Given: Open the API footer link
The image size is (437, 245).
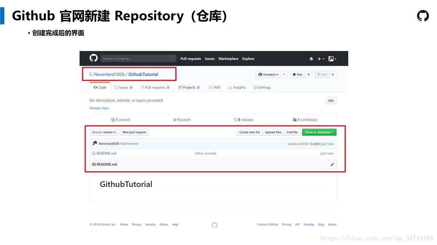Looking at the screenshot, I should coord(297,225).
